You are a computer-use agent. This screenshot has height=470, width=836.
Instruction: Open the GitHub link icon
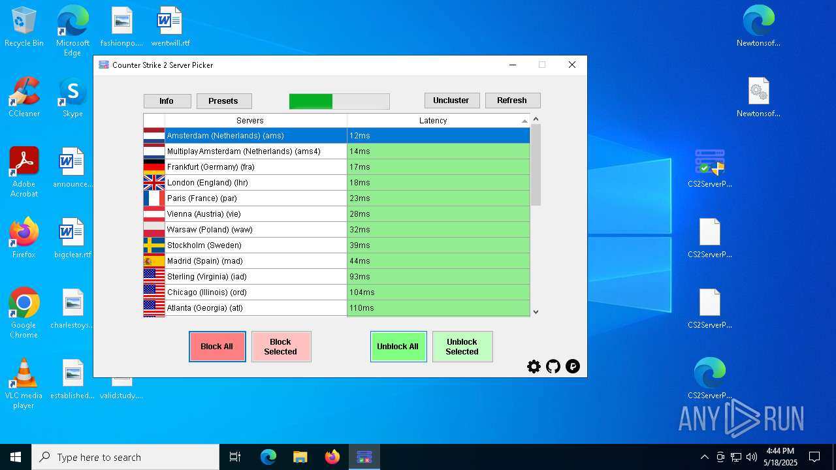coord(553,366)
